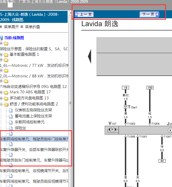Open 仪表板左侧保险丝支架 page

(33, 110)
